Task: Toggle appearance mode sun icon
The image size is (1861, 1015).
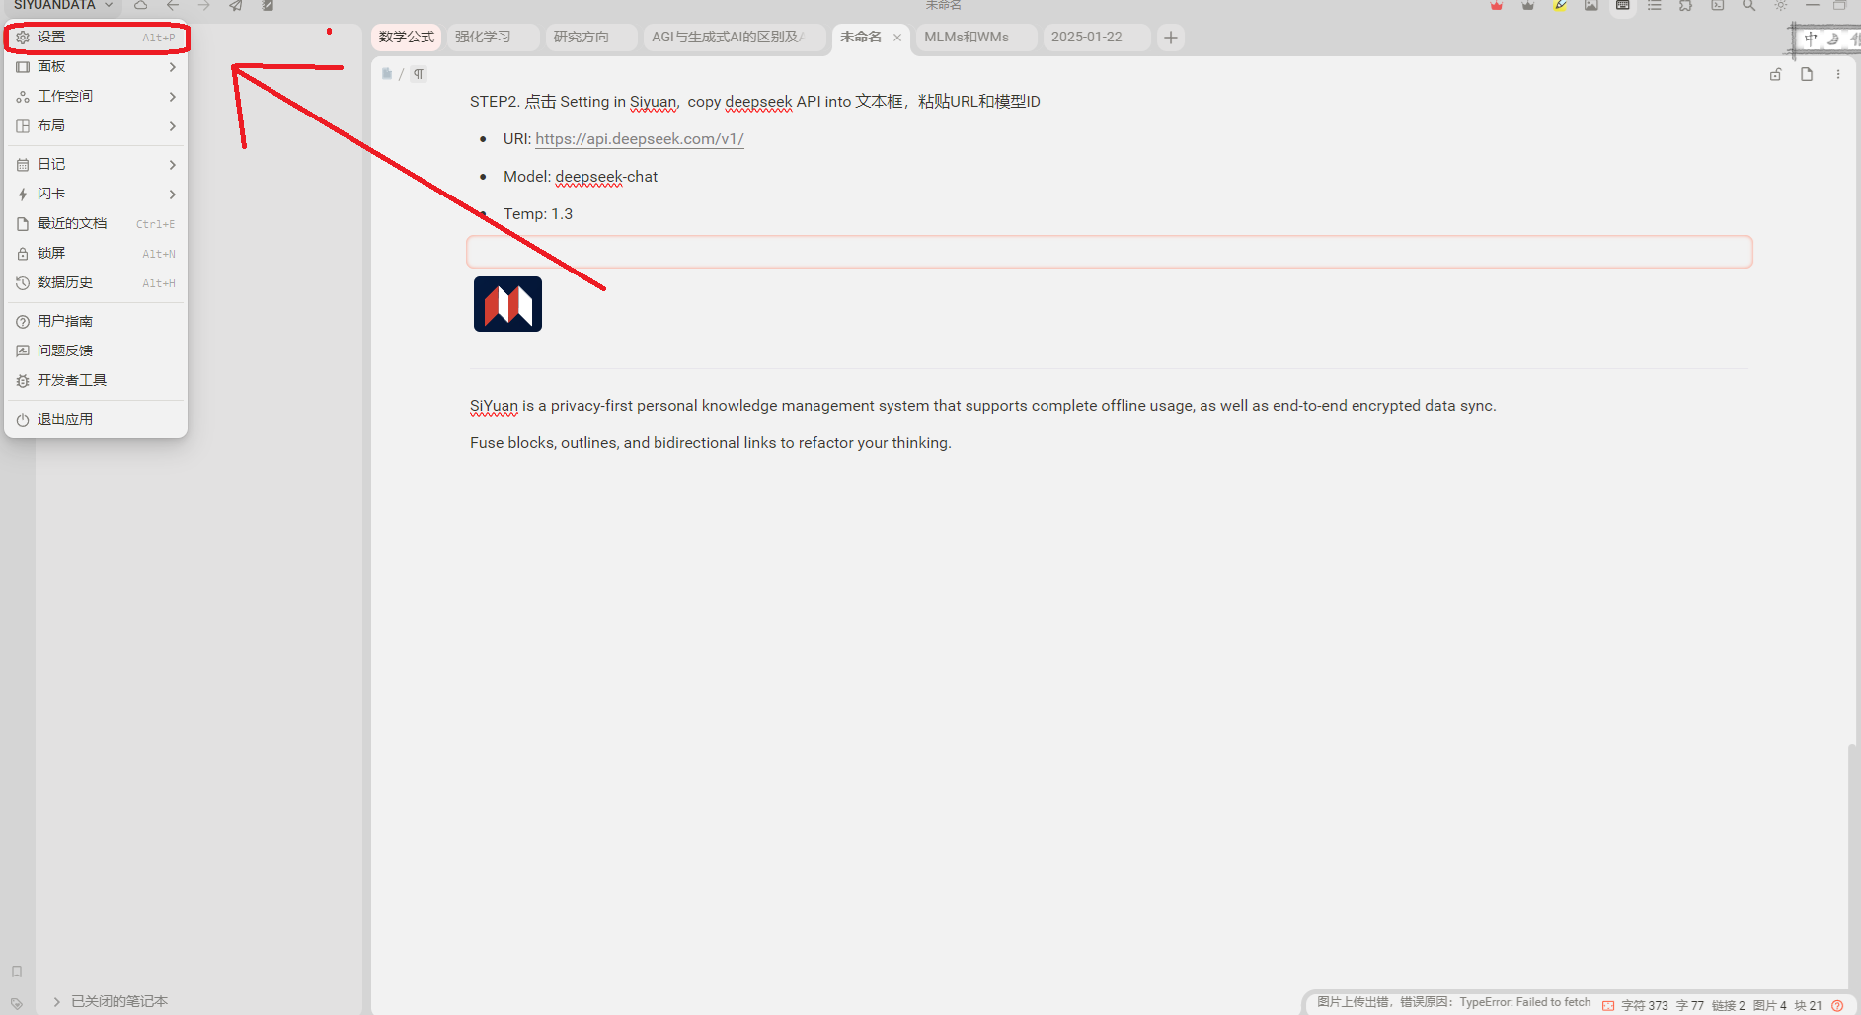Action: [x=1780, y=6]
